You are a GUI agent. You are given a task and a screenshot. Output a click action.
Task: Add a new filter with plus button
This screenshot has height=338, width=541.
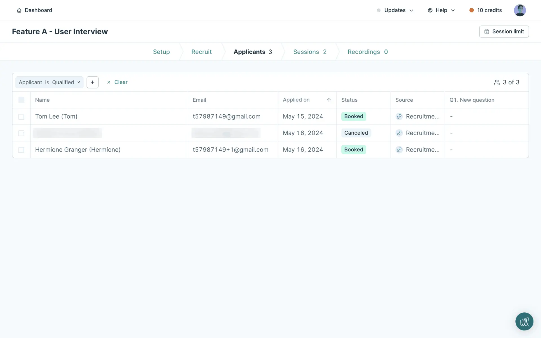(92, 82)
